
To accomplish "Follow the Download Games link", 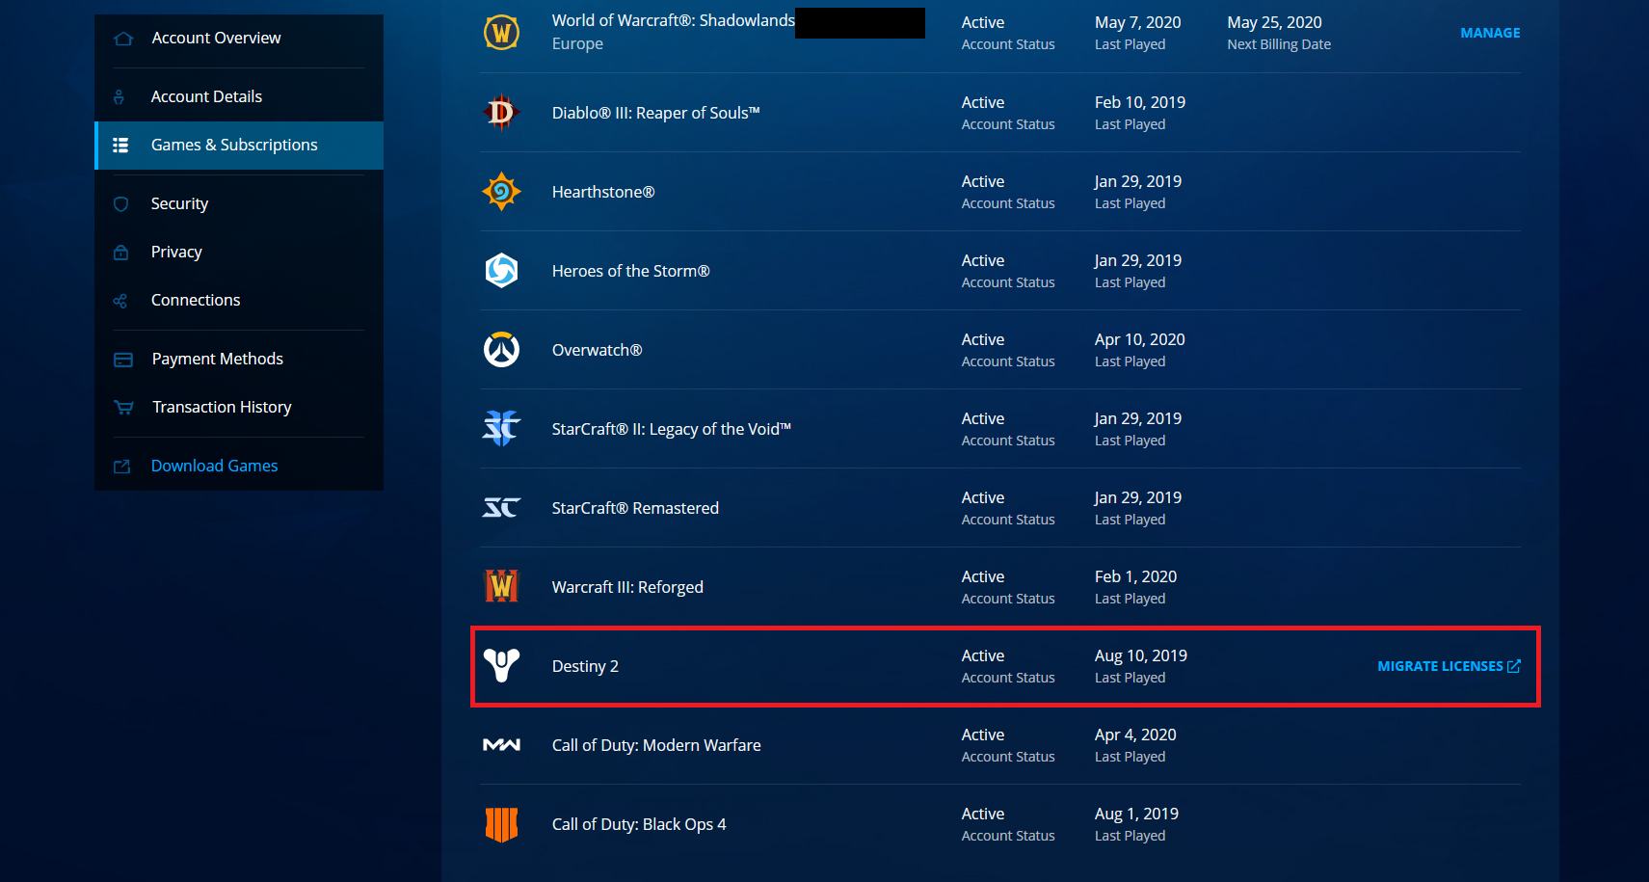I will (214, 467).
